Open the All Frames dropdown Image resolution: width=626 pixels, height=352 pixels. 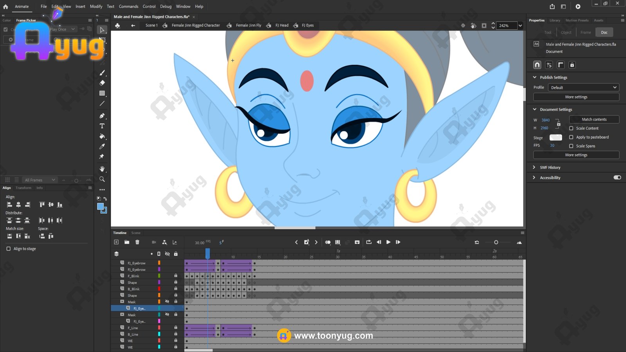[40, 180]
